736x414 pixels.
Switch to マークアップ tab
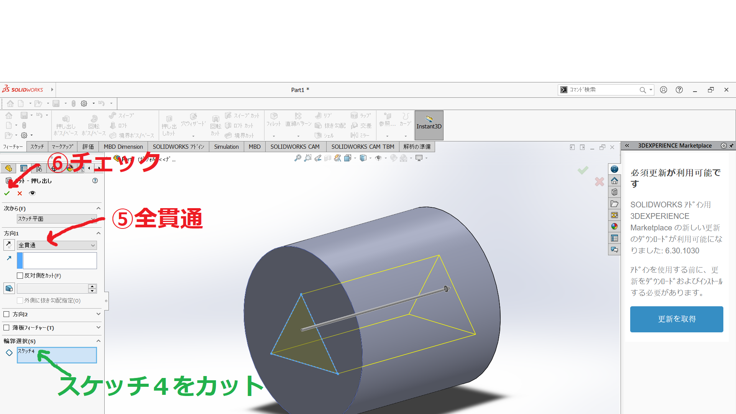pos(62,147)
